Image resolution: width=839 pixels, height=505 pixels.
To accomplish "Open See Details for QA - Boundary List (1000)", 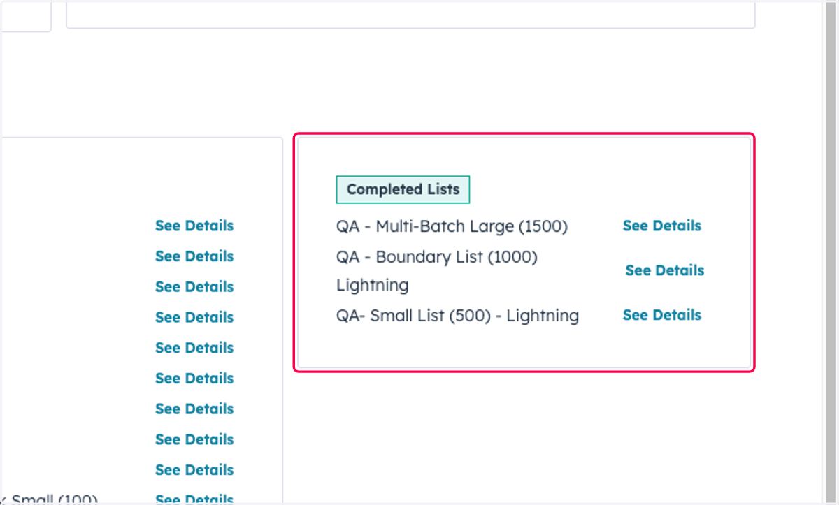I will point(664,270).
